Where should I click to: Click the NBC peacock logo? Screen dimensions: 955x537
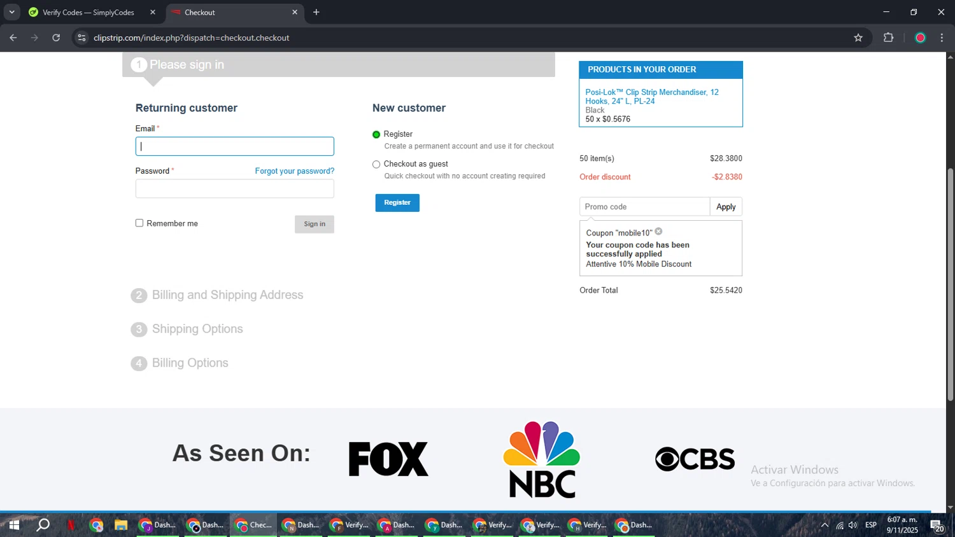[542, 459]
